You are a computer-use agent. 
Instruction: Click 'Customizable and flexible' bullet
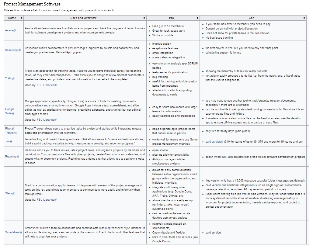(x=168, y=233)
